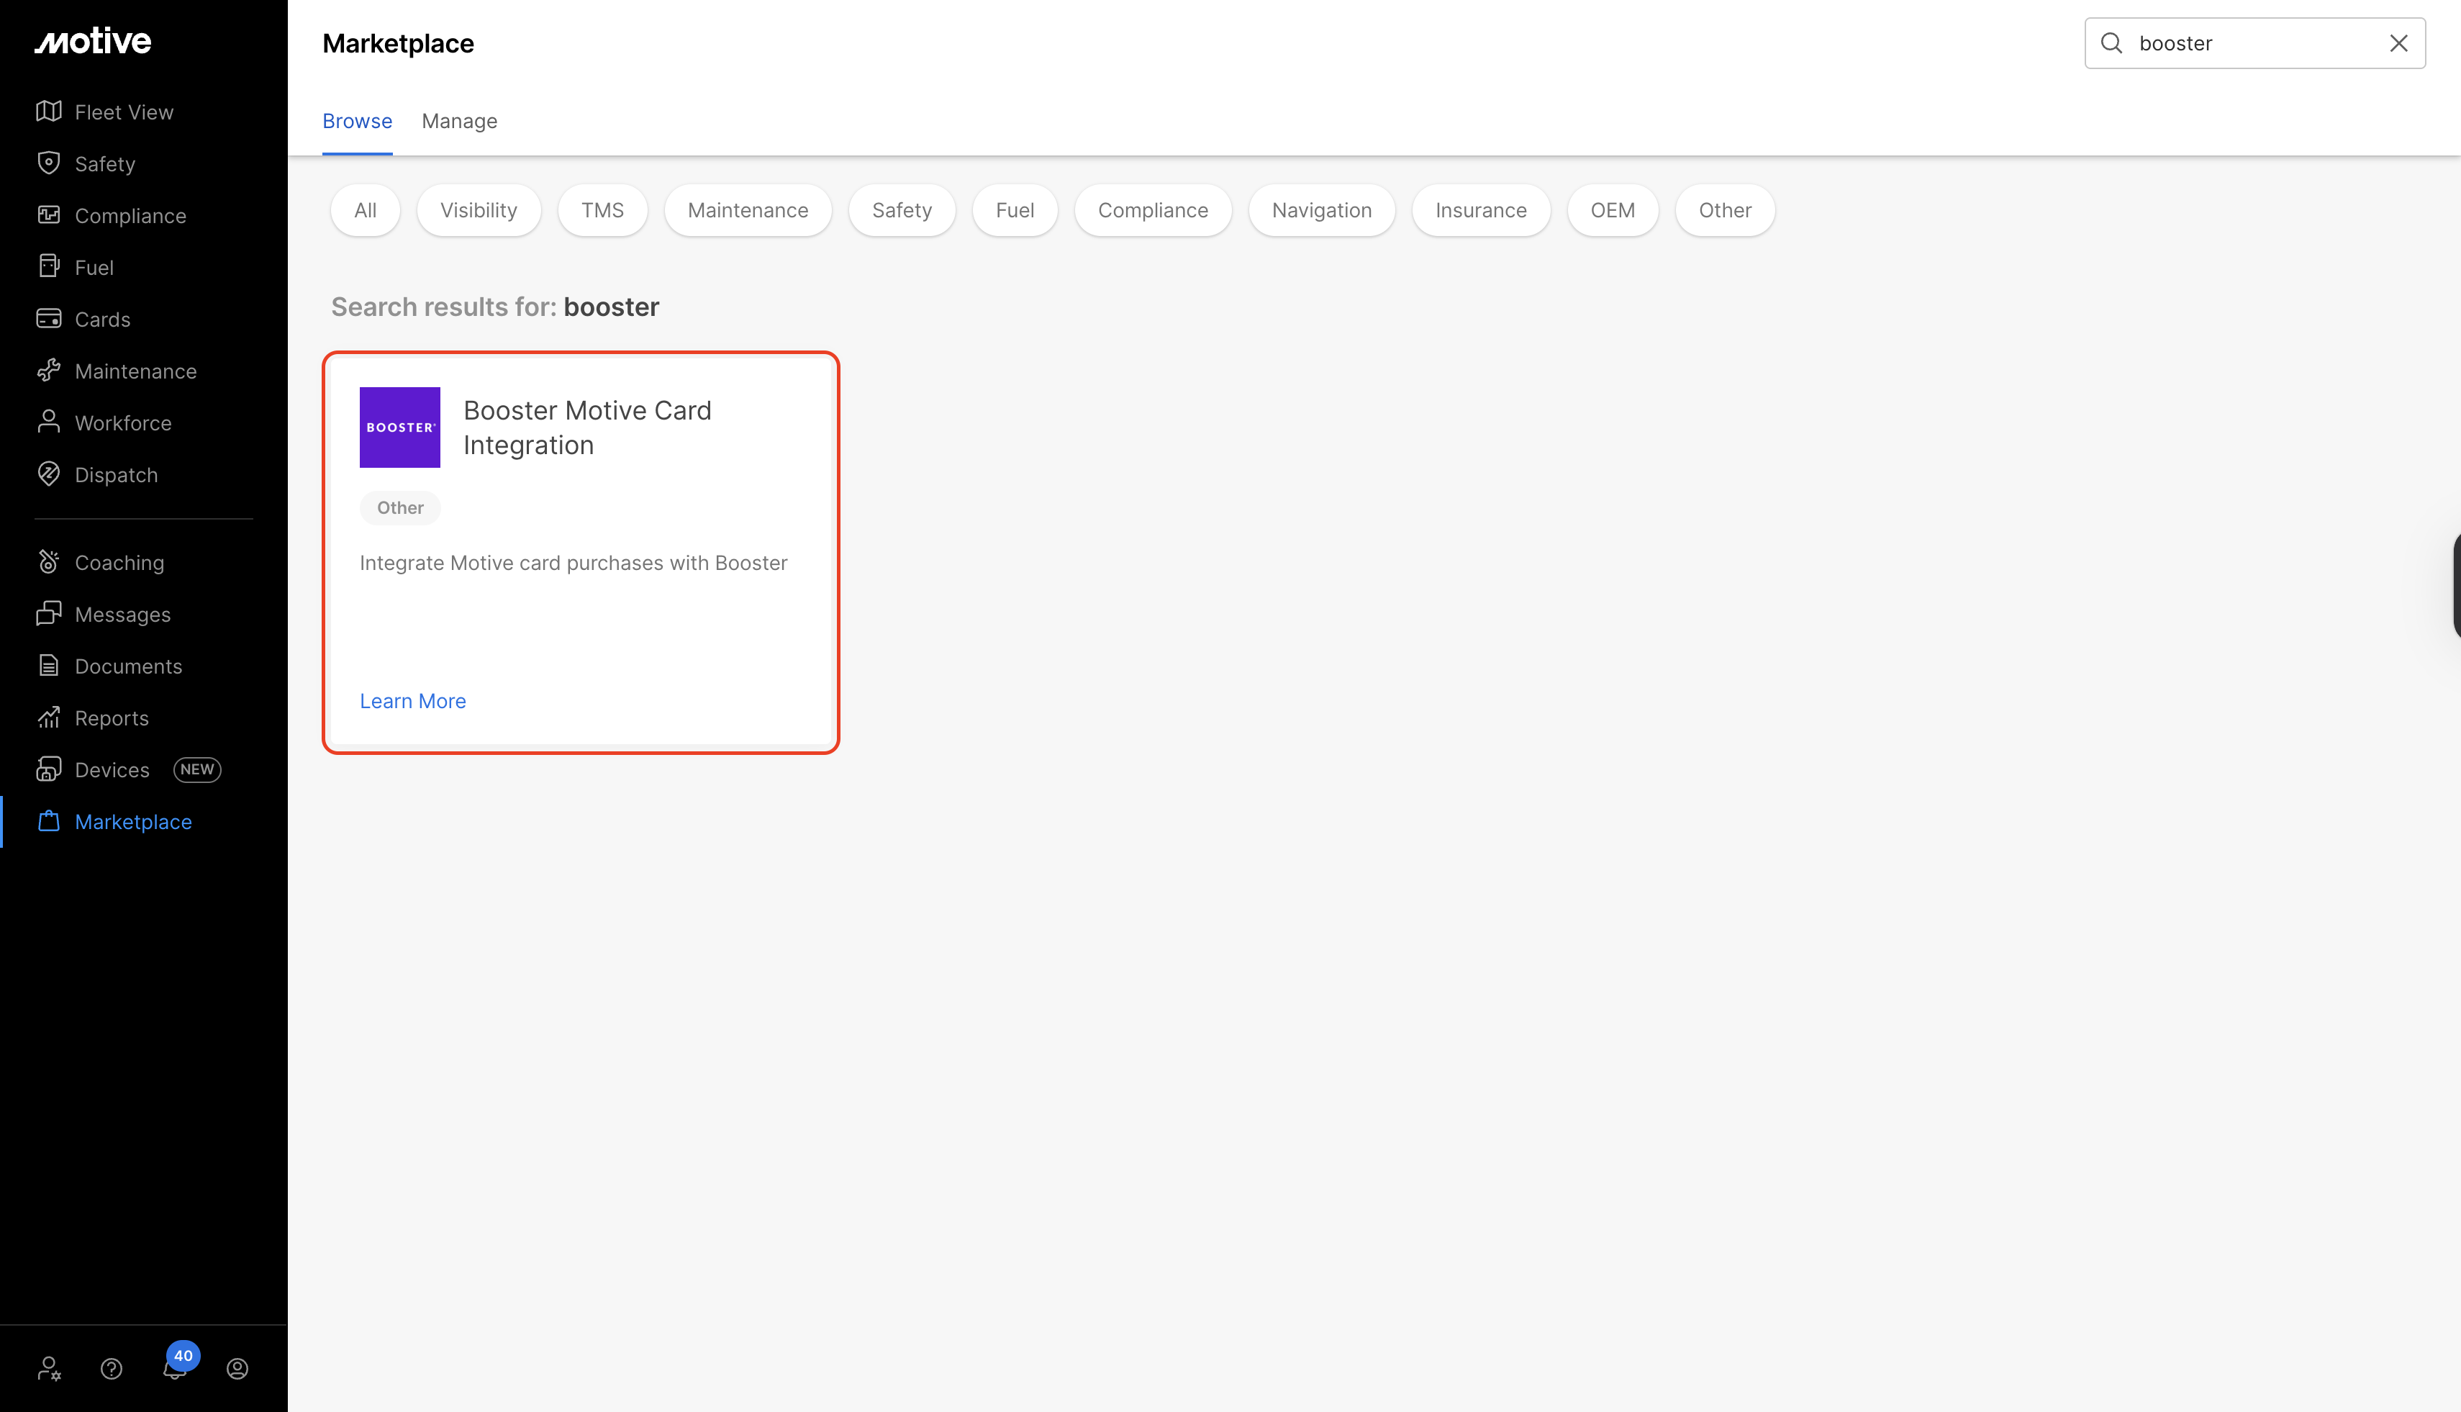The image size is (2461, 1412).
Task: Click the Messages chat icon
Action: tap(48, 614)
